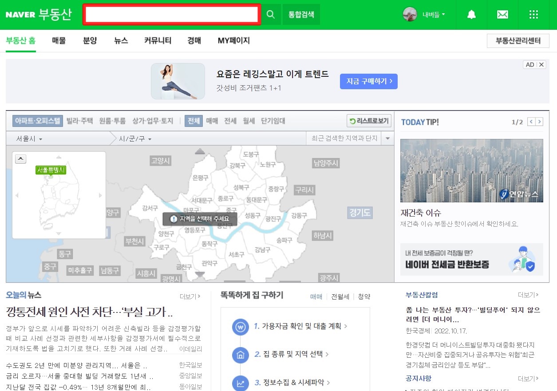Open the 재건축 이슈 headline
Screen dimensions: 557x391
click(x=421, y=213)
